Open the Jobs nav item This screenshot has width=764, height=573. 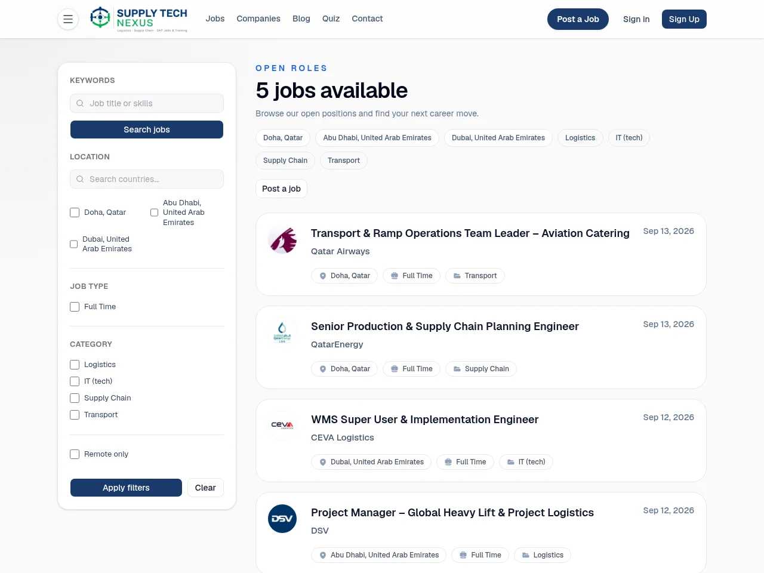(215, 19)
